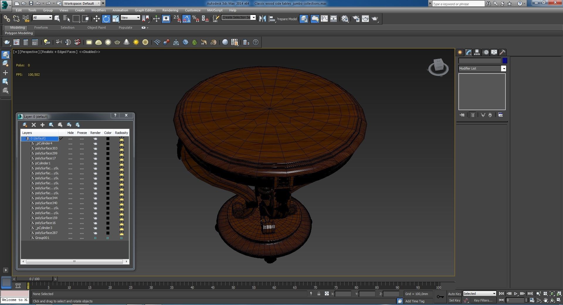Image resolution: width=563 pixels, height=305 pixels.
Task: Click the Align tool icon
Action: [x=272, y=19]
